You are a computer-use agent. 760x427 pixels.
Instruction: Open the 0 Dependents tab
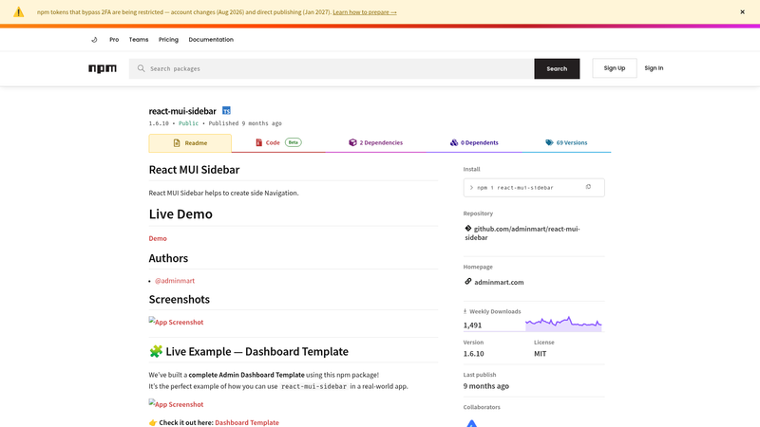pos(474,143)
